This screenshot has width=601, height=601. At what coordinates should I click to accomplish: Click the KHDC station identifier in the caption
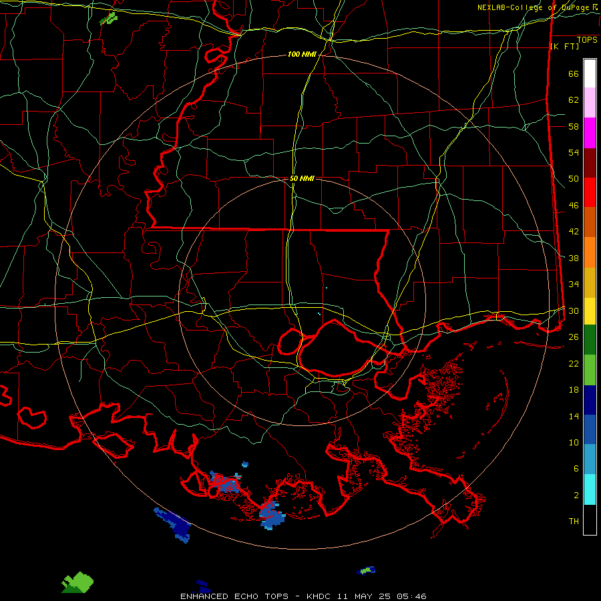point(320,596)
